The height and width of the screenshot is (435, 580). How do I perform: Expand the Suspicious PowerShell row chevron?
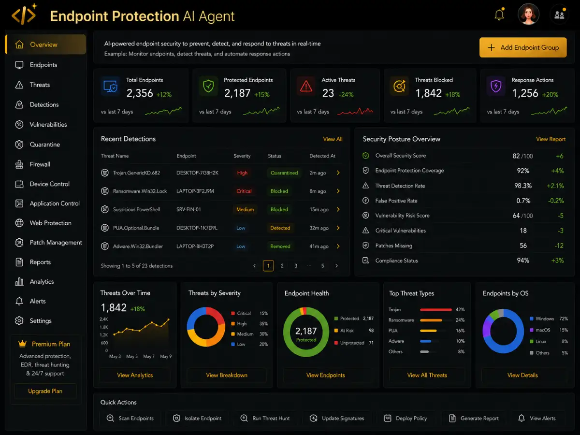pyautogui.click(x=338, y=209)
